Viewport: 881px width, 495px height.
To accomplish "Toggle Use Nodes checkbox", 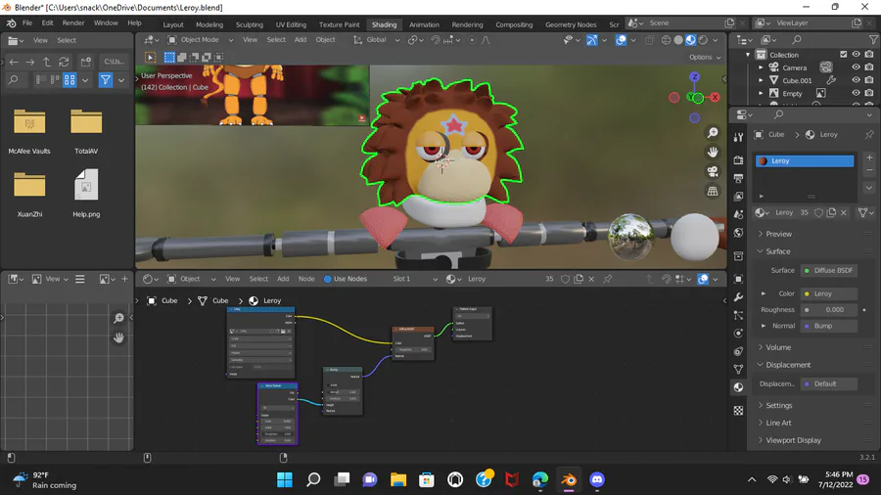I will click(328, 279).
